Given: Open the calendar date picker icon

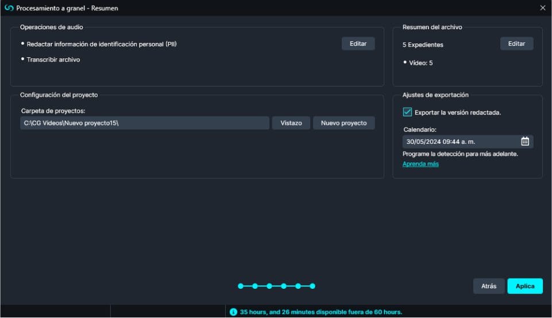Looking at the screenshot, I should pyautogui.click(x=525, y=142).
